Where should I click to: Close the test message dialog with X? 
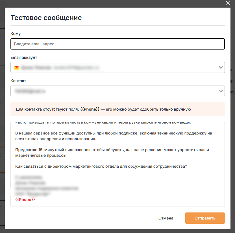pyautogui.click(x=228, y=3)
